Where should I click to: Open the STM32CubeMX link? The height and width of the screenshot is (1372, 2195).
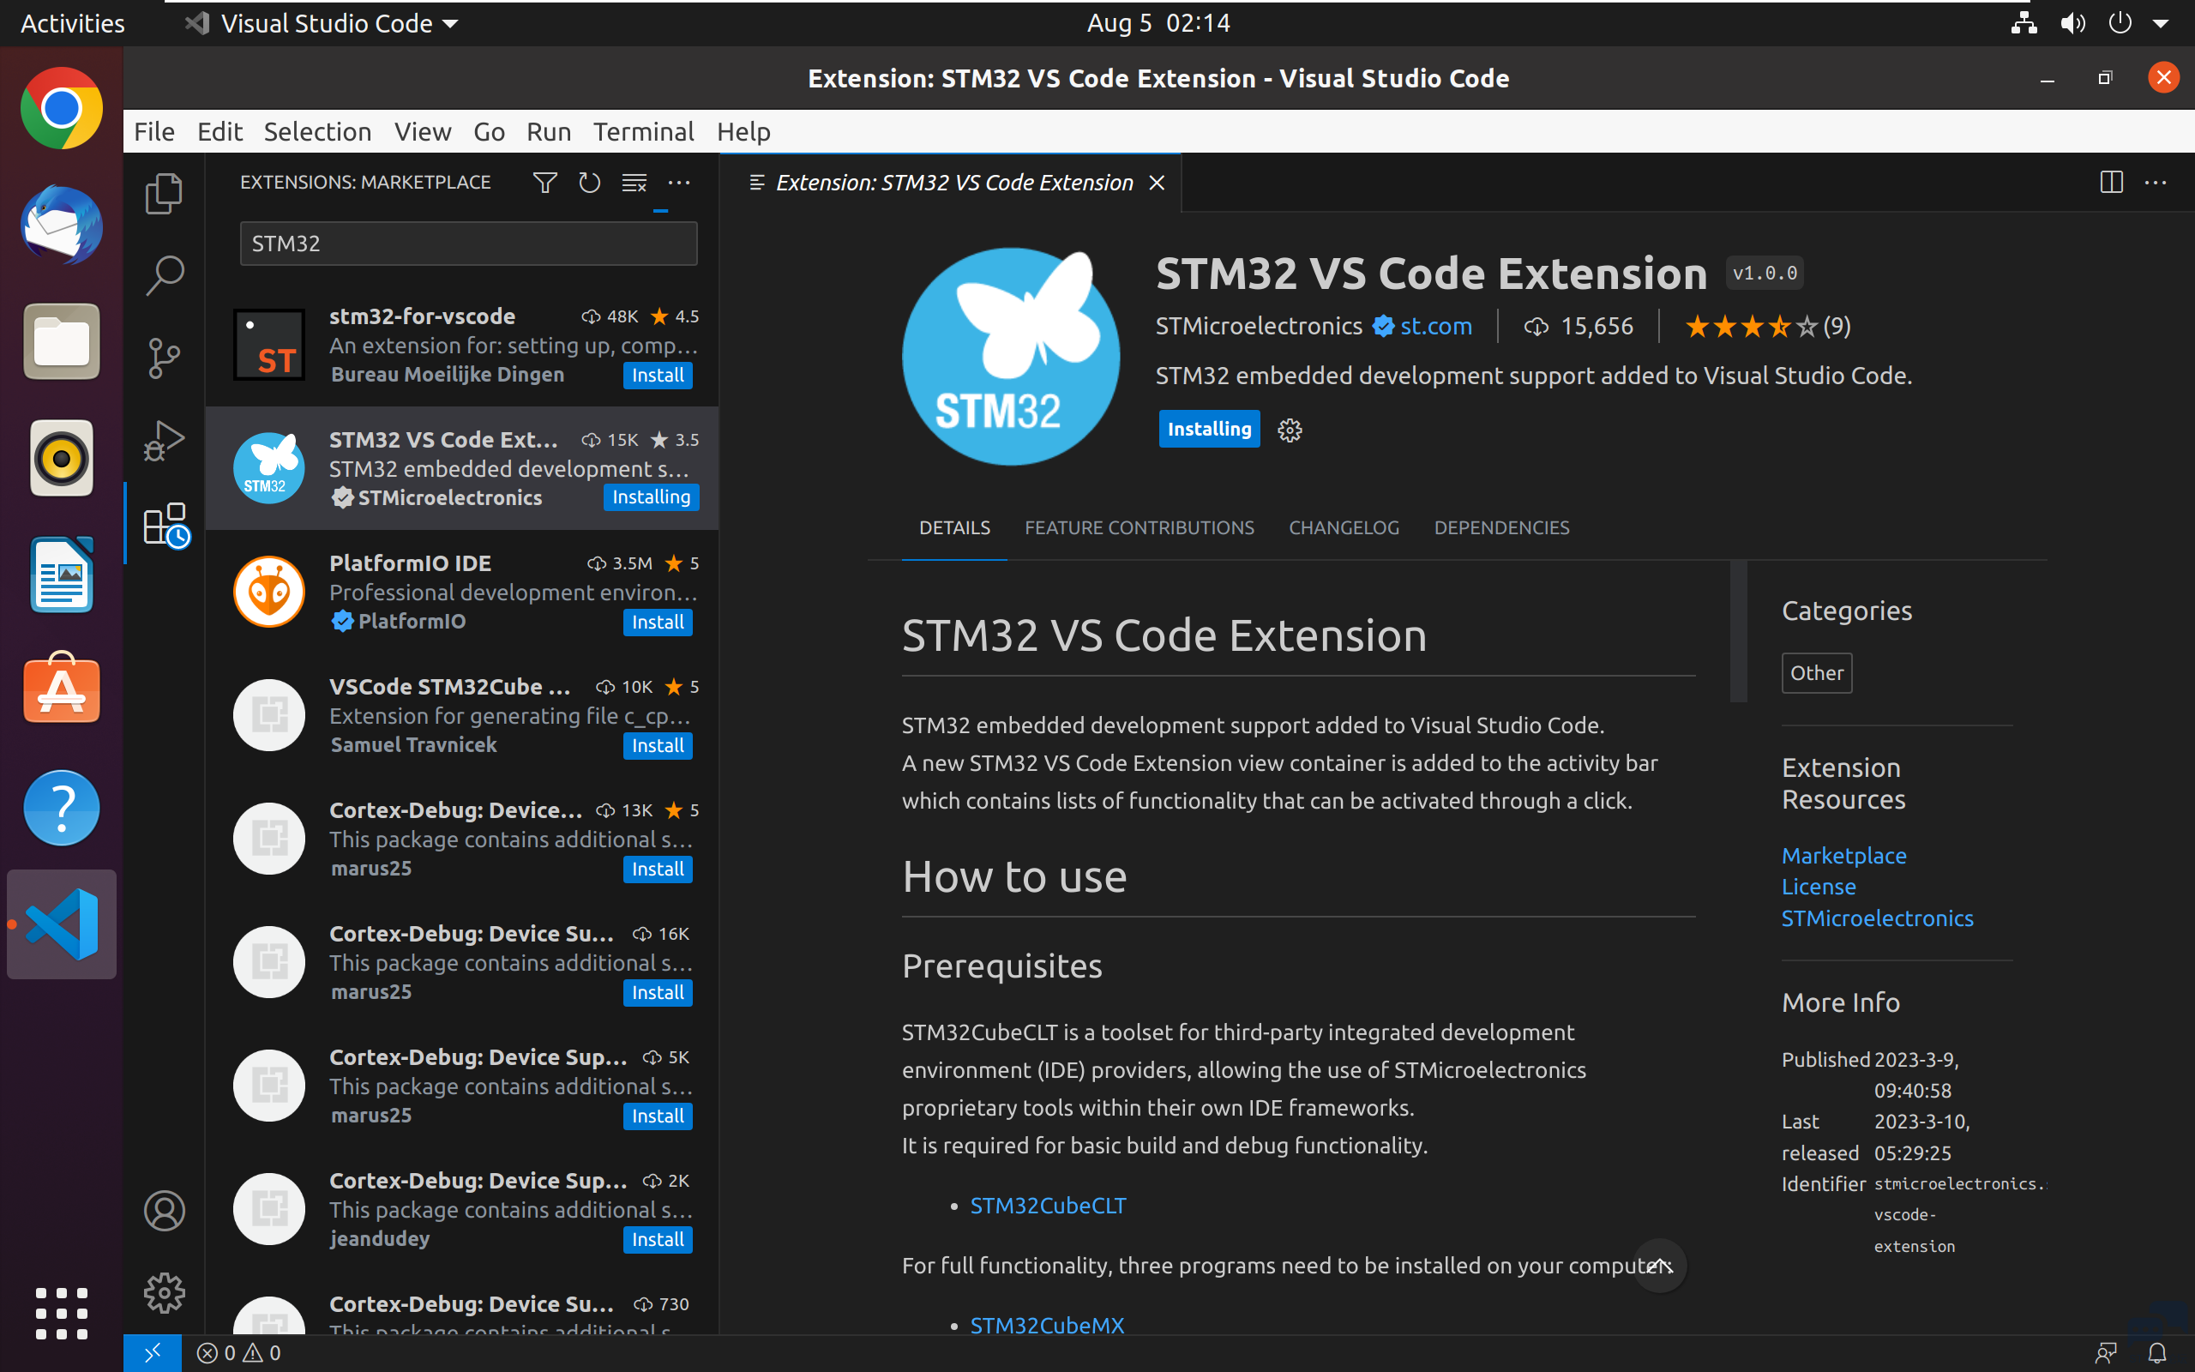tap(1047, 1325)
